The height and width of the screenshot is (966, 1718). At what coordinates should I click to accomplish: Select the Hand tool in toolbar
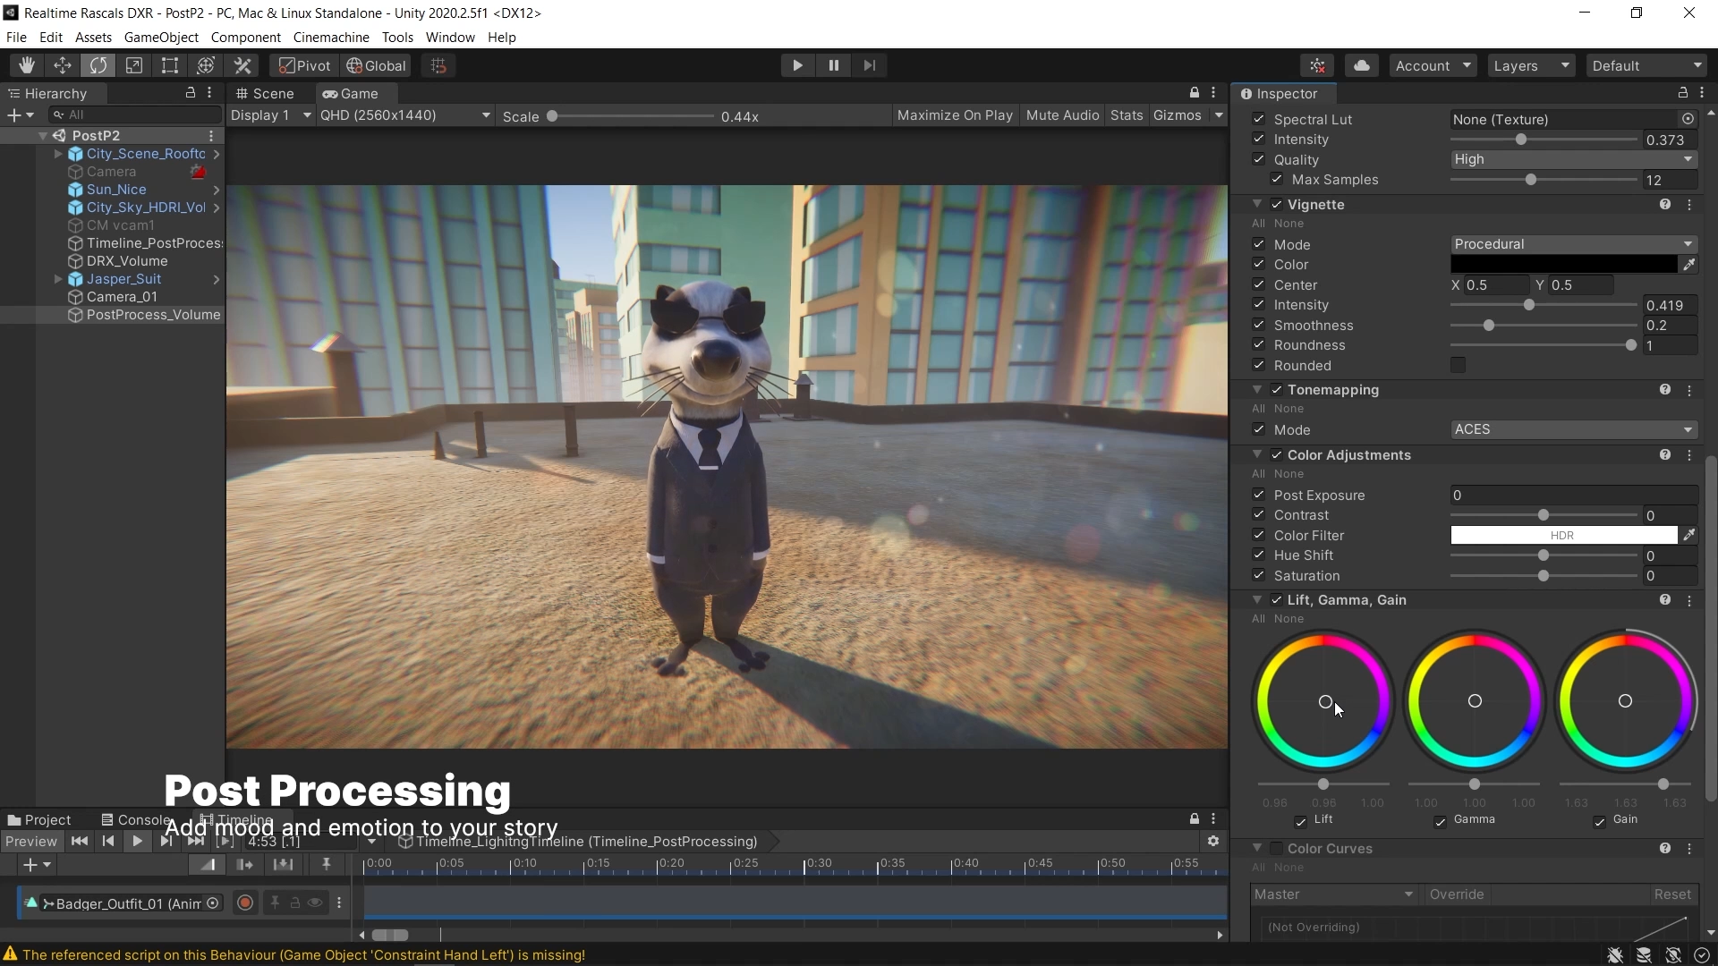pyautogui.click(x=27, y=65)
